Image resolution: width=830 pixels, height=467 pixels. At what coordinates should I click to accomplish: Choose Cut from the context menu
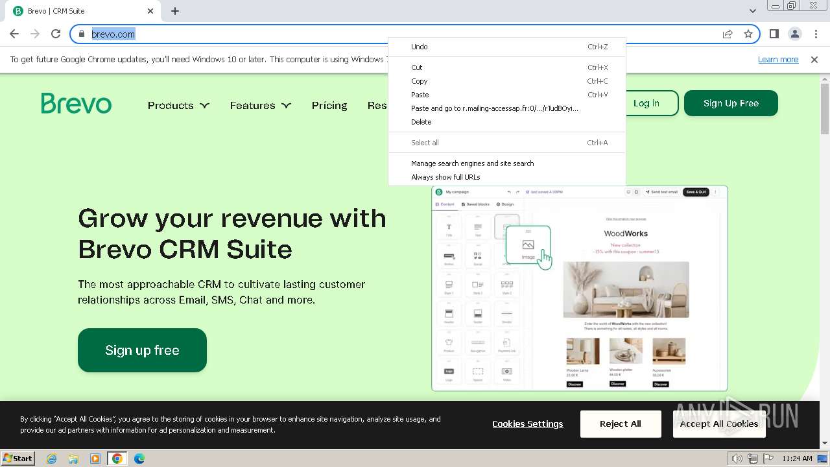coord(507,67)
